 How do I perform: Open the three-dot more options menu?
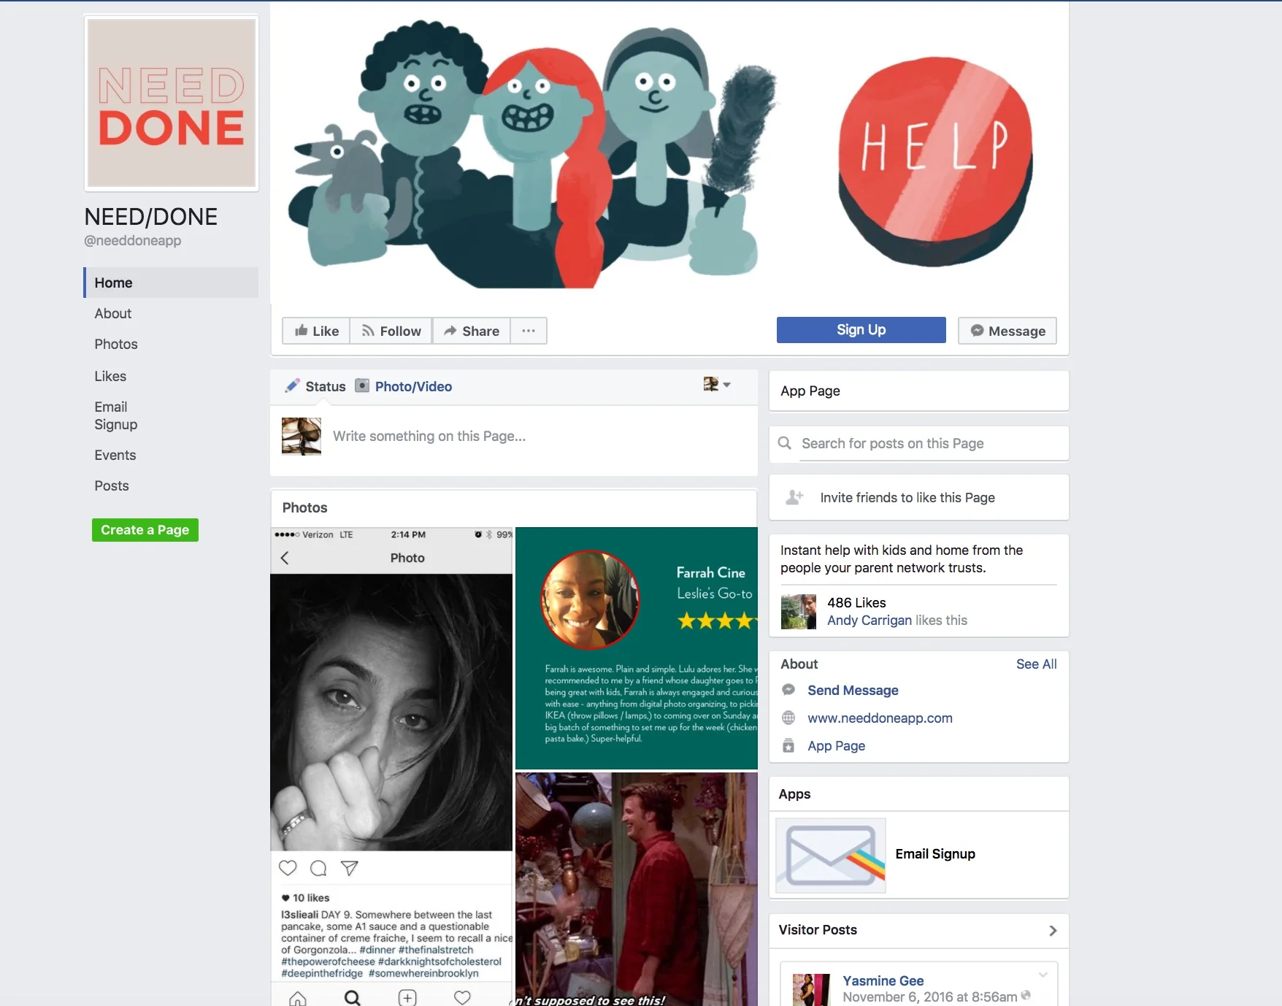tap(529, 331)
